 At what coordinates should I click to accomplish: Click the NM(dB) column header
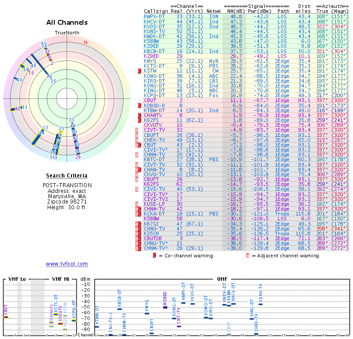(x=236, y=11)
